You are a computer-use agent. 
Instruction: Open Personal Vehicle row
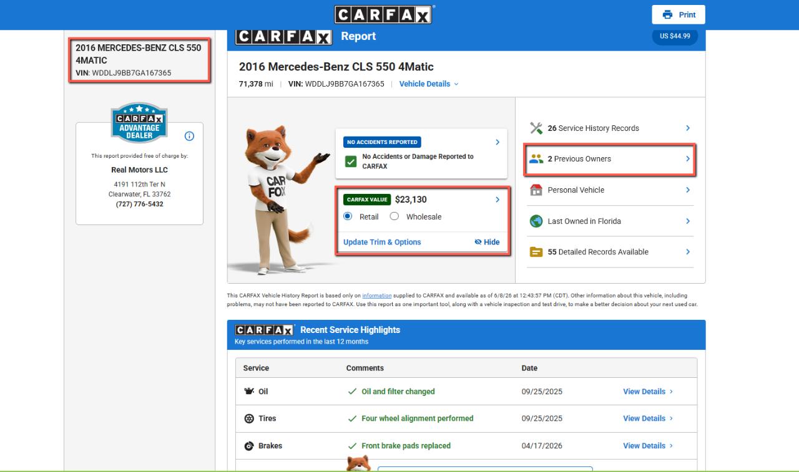coord(610,190)
